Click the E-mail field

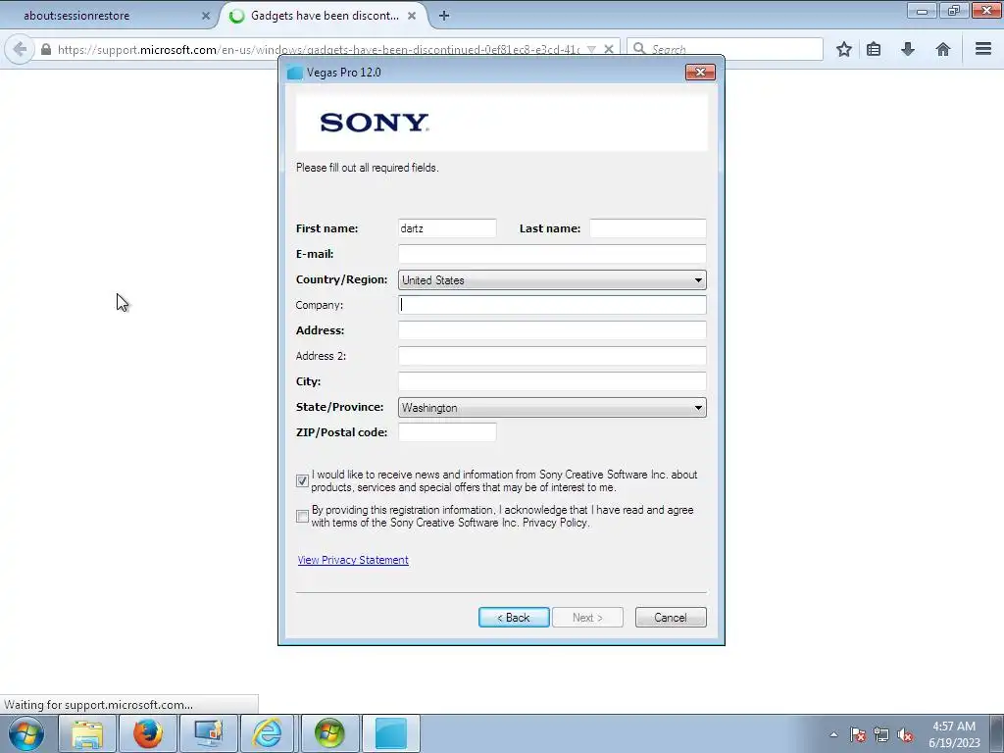pyautogui.click(x=552, y=254)
